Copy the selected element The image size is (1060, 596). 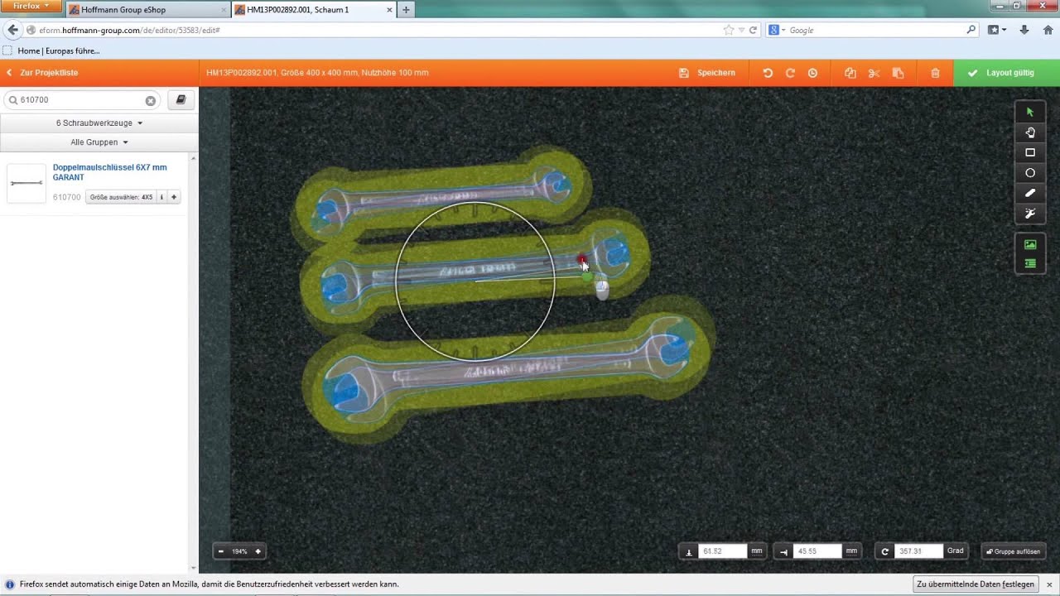point(850,73)
